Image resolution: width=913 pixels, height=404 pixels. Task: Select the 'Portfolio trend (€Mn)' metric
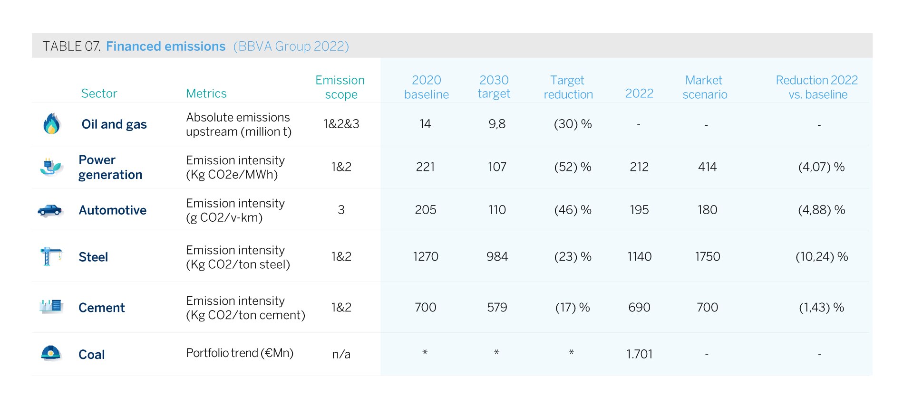240,353
